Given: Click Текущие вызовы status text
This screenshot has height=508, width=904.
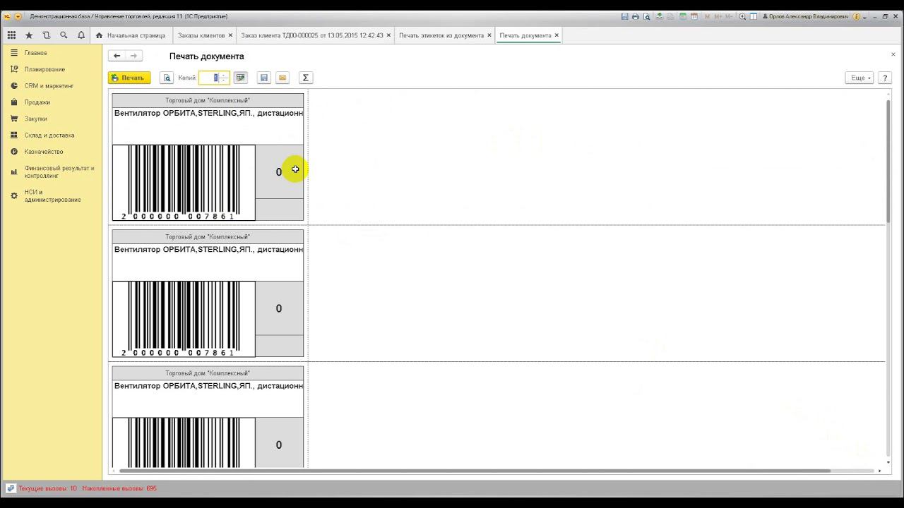Looking at the screenshot, I should coord(48,488).
